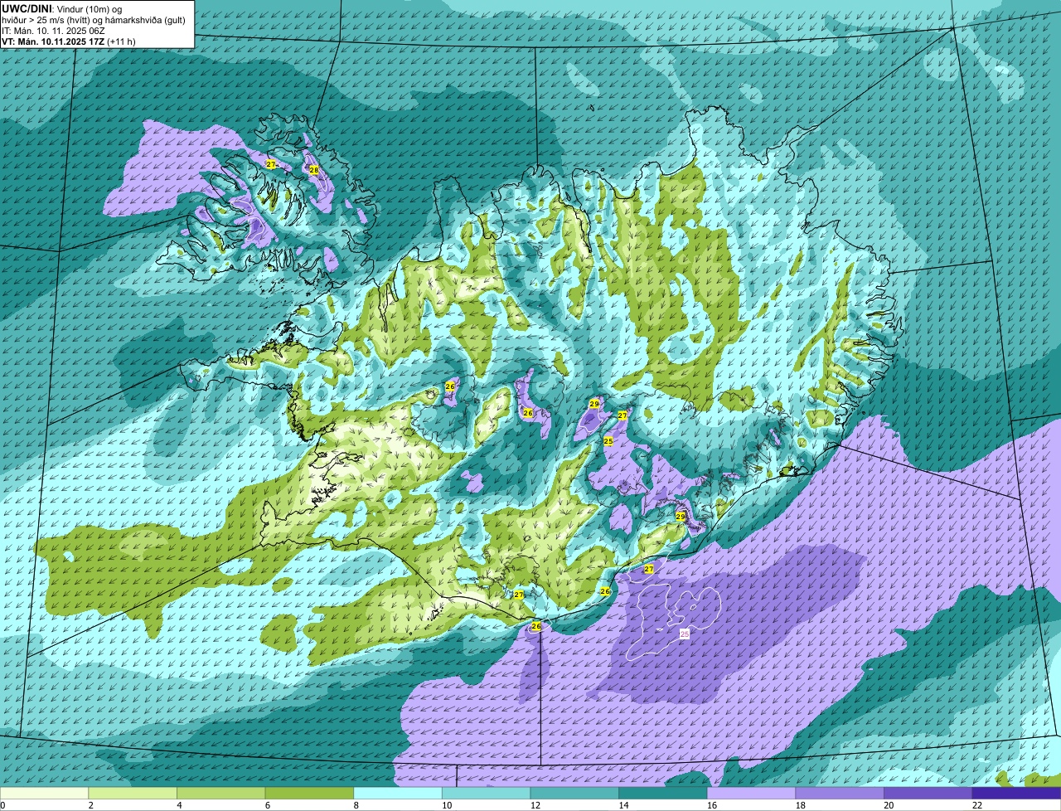Image resolution: width=1061 pixels, height=811 pixels.
Task: Click the 4–6 m/s green legend swatch
Action: [x=220, y=794]
